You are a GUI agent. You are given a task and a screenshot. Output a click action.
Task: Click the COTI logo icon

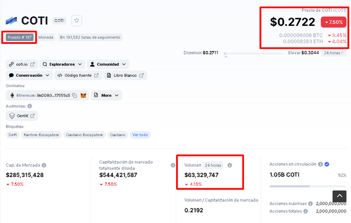(12, 21)
